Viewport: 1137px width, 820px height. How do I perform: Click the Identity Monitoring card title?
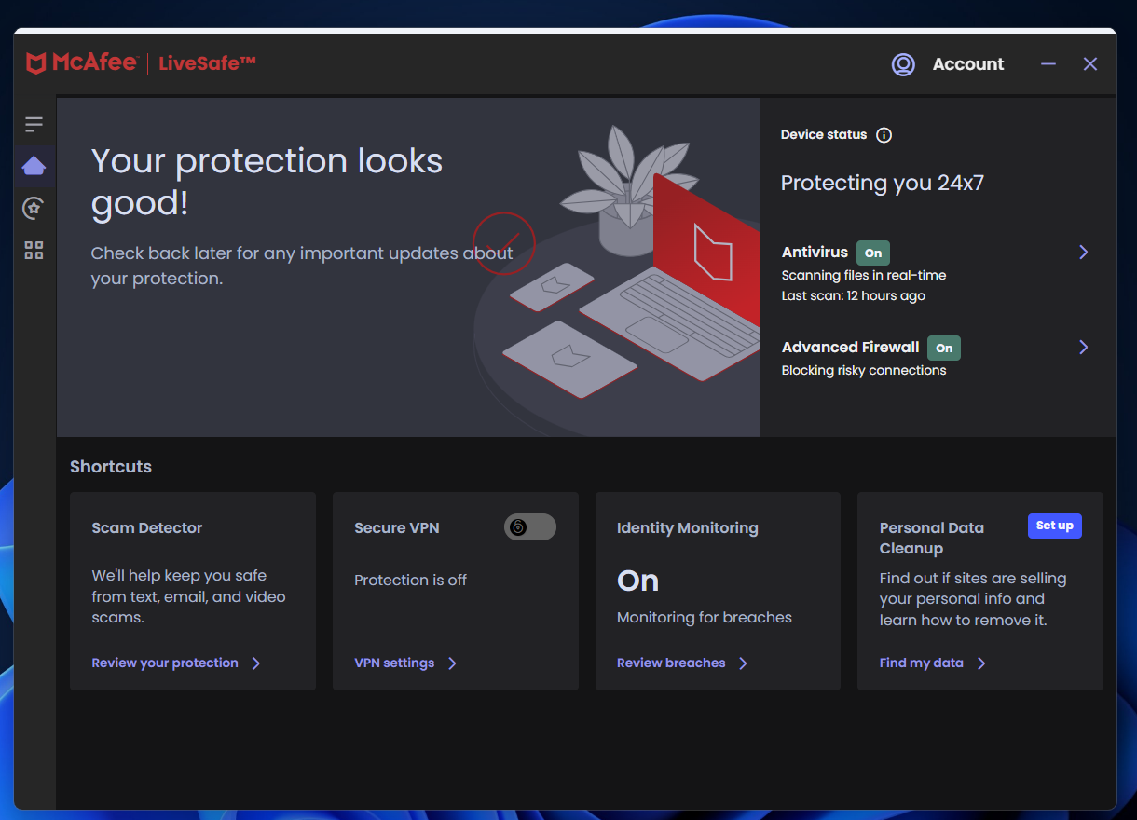(688, 528)
